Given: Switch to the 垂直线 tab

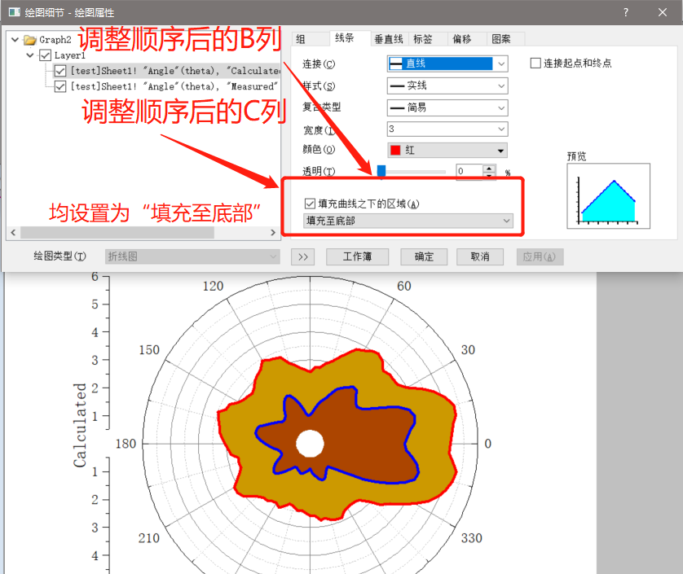Looking at the screenshot, I should (x=389, y=39).
